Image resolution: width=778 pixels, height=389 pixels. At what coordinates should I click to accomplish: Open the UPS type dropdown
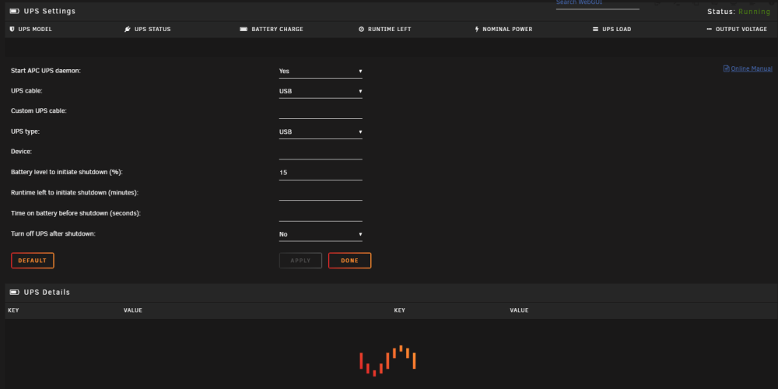(x=321, y=132)
